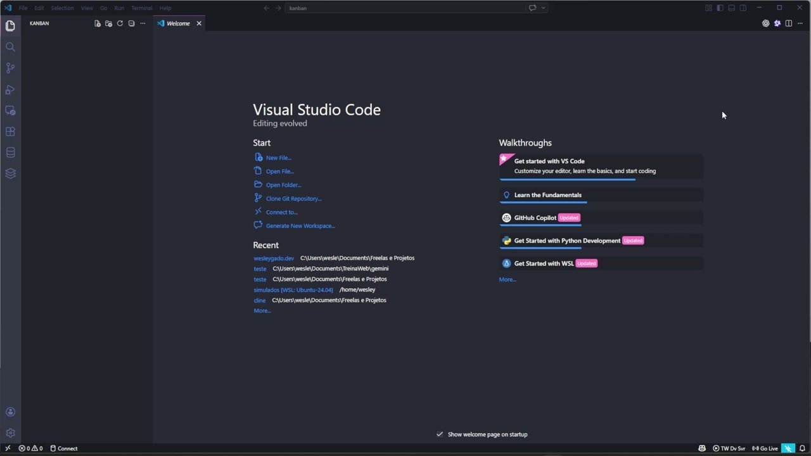
Task: Toggle Show welcome page on startup checkbox
Action: click(x=440, y=434)
